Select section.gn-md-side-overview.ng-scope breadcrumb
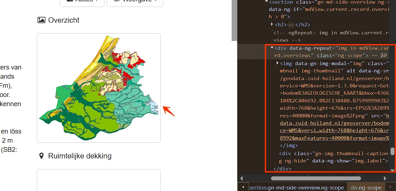 point(296,188)
